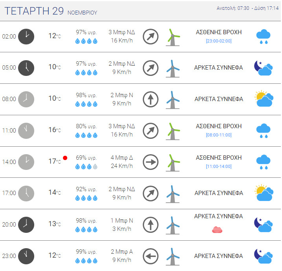Open the [08:00-11:00] rain period link
The image size is (282, 271).
pos(219,135)
